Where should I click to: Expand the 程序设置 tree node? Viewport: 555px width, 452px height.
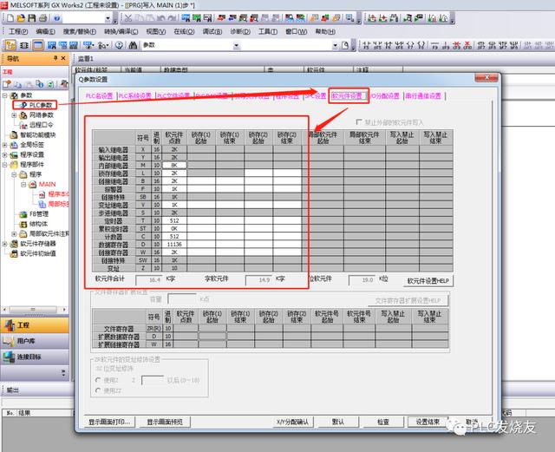click(5, 154)
